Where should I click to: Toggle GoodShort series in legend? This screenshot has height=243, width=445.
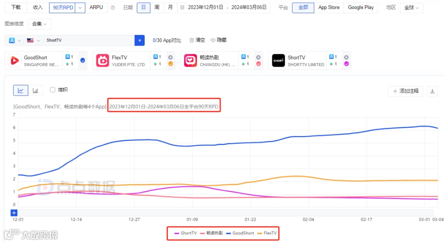click(x=240, y=233)
